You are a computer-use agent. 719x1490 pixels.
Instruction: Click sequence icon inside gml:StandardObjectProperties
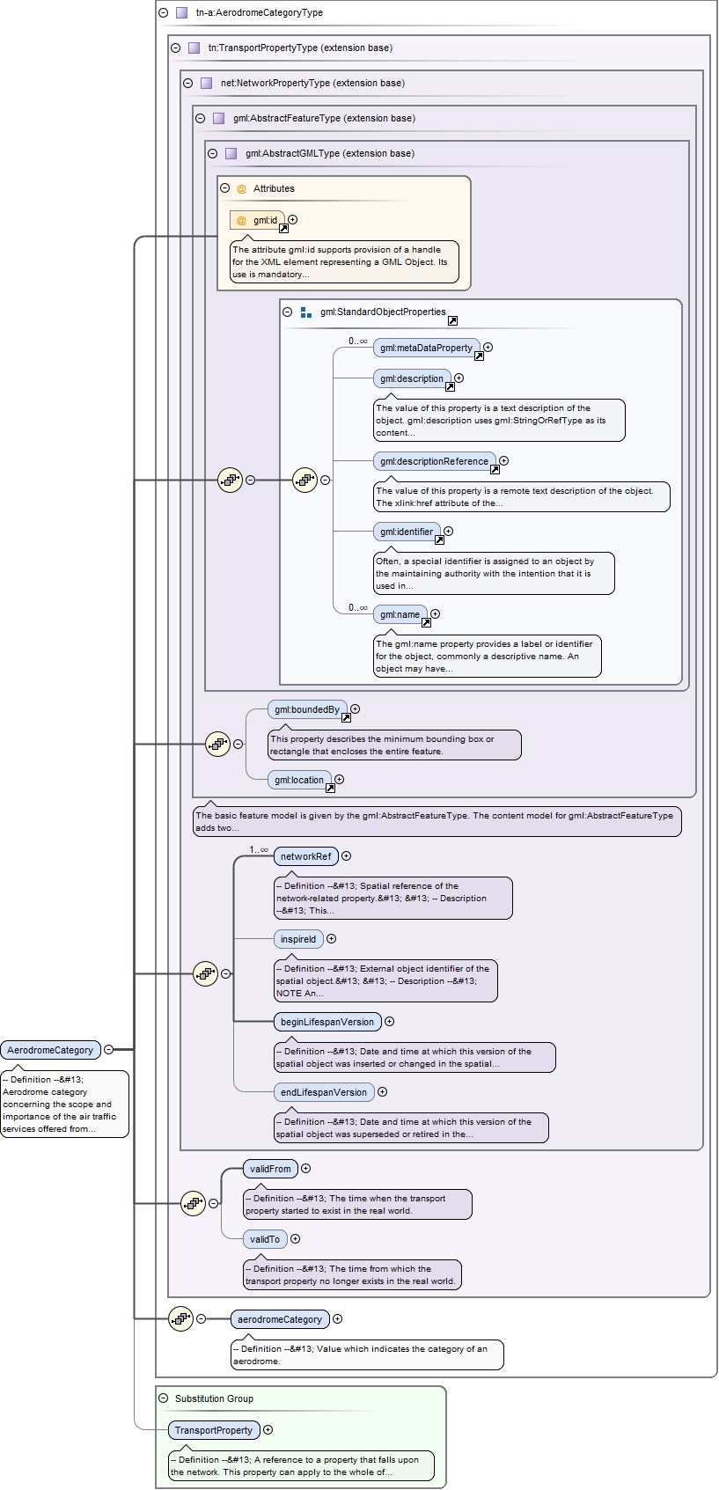coord(304,480)
